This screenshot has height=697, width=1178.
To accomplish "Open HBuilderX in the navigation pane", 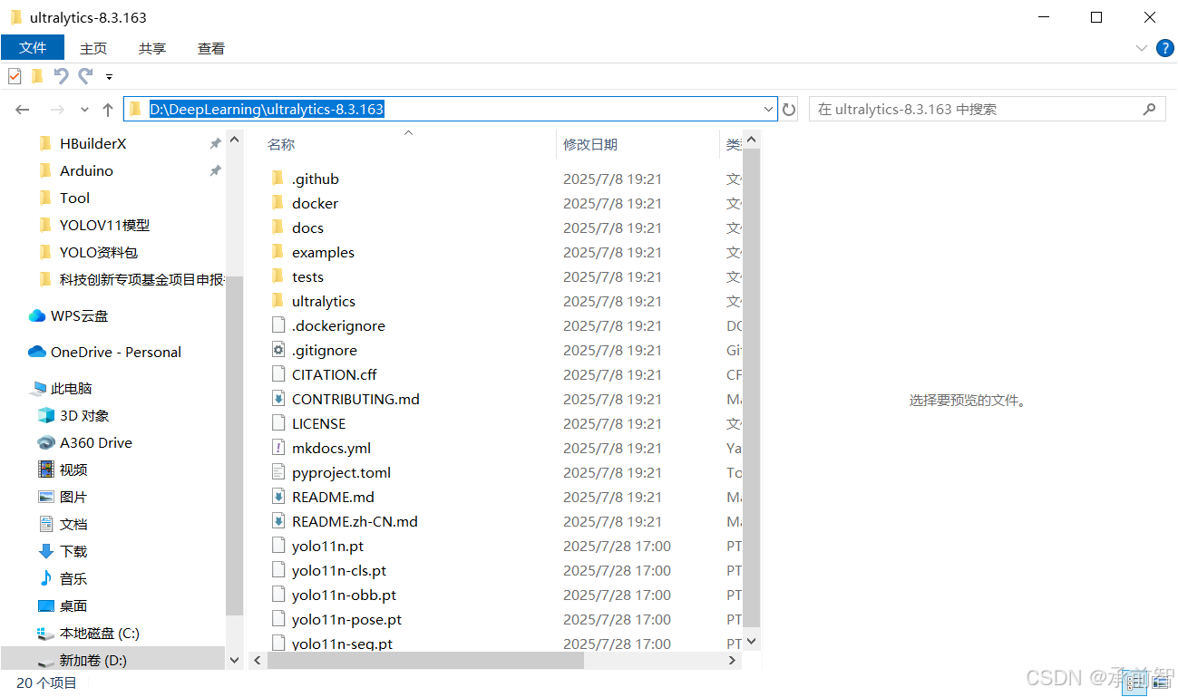I will pyautogui.click(x=93, y=143).
